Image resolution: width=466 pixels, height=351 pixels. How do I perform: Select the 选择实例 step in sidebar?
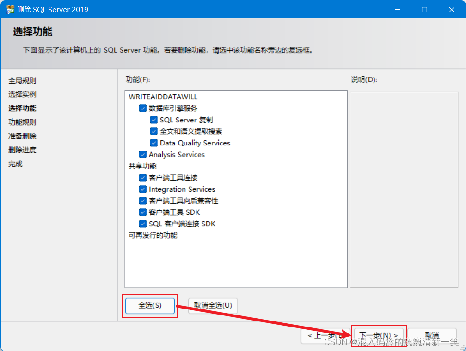tap(22, 95)
